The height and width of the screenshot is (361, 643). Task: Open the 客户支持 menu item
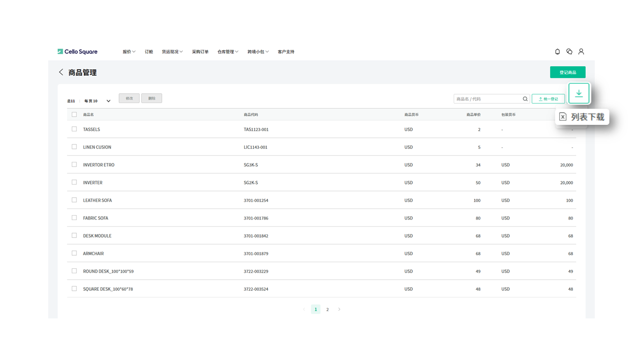(286, 52)
